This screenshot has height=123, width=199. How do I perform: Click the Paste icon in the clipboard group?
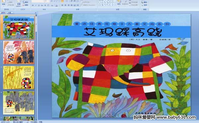(x=4, y=2)
